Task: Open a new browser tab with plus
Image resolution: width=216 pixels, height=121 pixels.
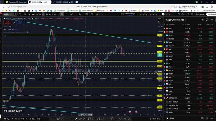Action: (77, 2)
